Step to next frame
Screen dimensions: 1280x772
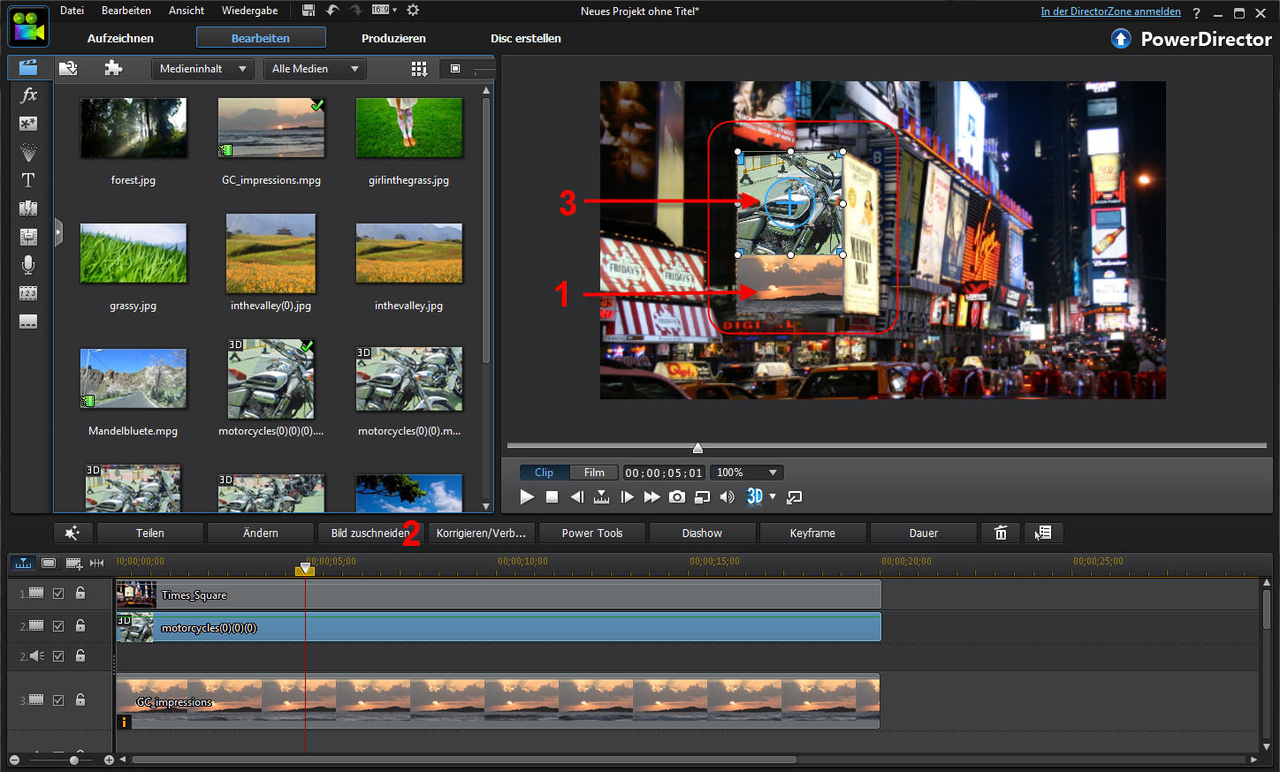(627, 497)
